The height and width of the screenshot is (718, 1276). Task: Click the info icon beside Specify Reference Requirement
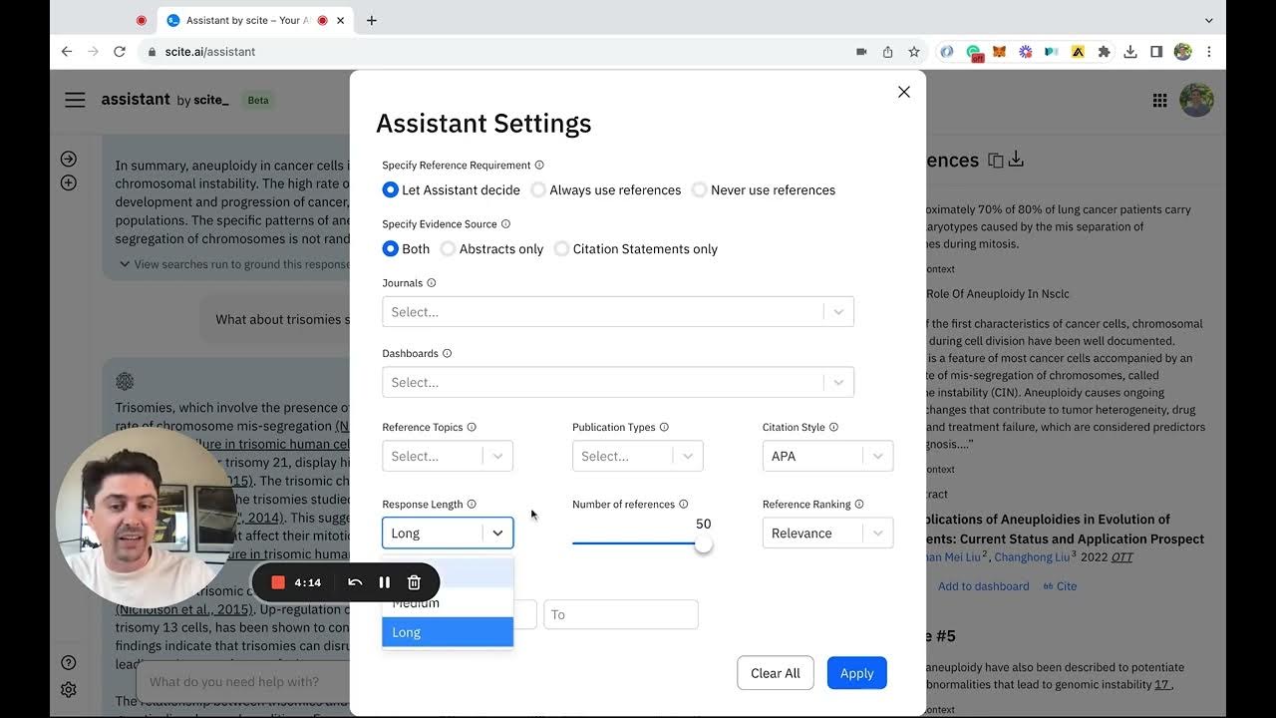(539, 166)
